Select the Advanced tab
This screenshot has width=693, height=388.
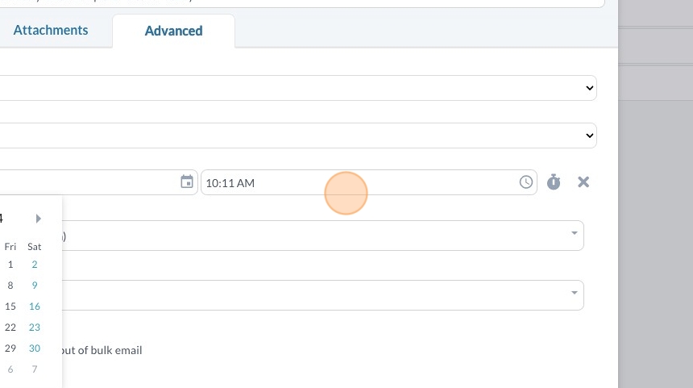click(173, 31)
